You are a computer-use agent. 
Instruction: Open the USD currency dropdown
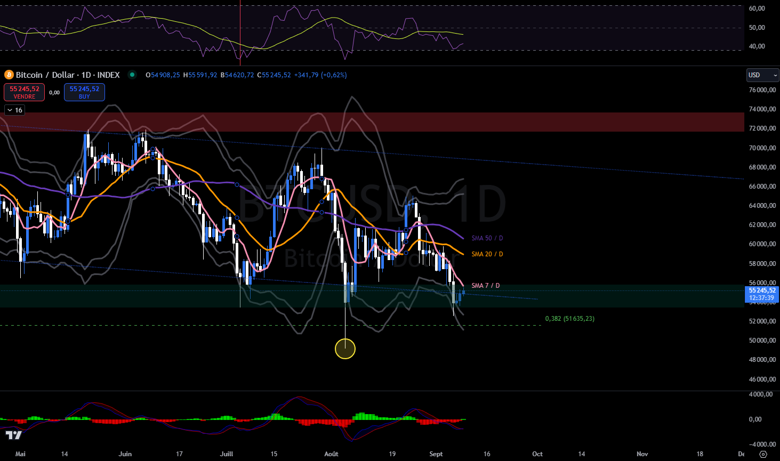762,75
